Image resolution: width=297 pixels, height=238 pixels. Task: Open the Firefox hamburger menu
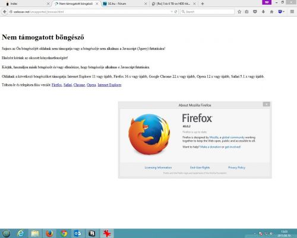[x=292, y=12]
